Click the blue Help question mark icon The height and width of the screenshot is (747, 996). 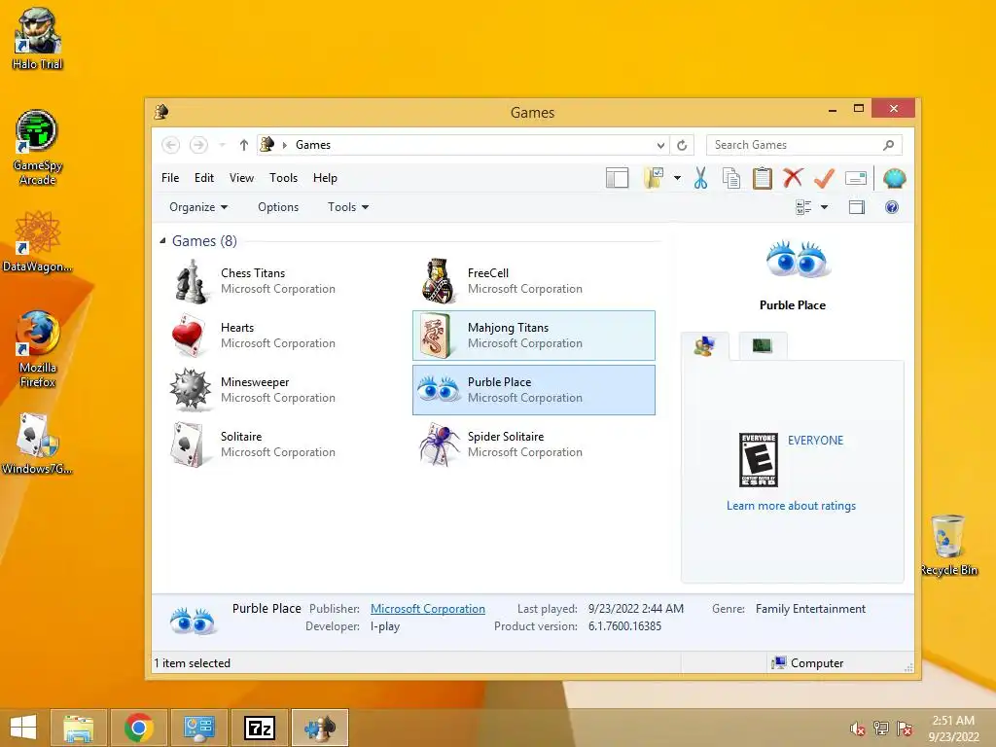pos(892,207)
